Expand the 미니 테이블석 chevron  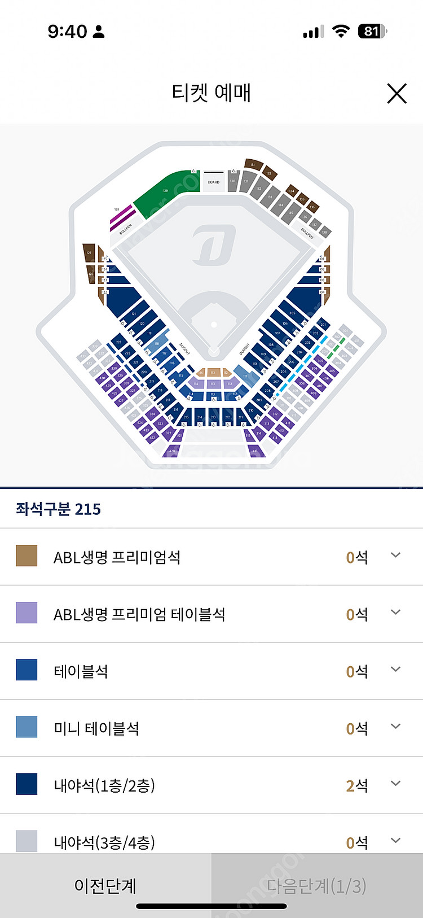click(x=395, y=727)
